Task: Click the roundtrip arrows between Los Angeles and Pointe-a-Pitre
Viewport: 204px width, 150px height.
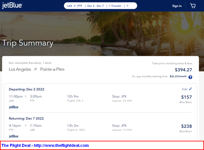Action: pyautogui.click(x=36, y=69)
